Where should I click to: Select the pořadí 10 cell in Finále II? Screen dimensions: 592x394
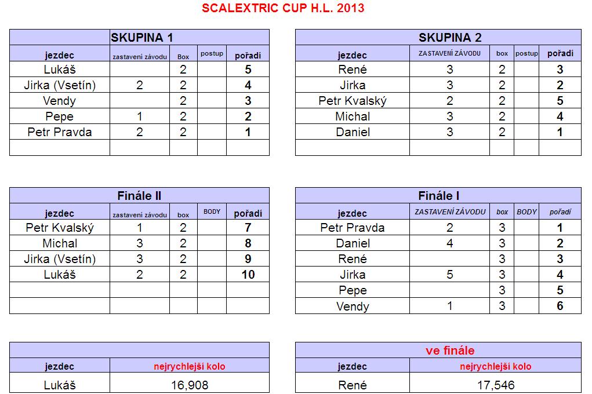(248, 275)
